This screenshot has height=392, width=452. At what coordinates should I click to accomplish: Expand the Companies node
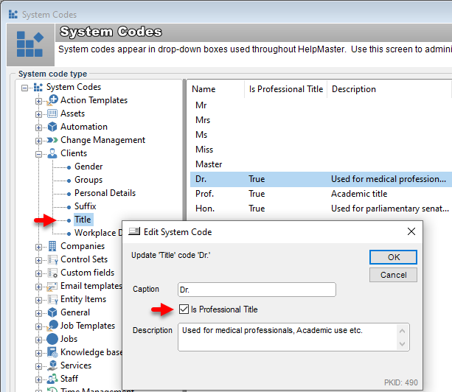point(38,247)
